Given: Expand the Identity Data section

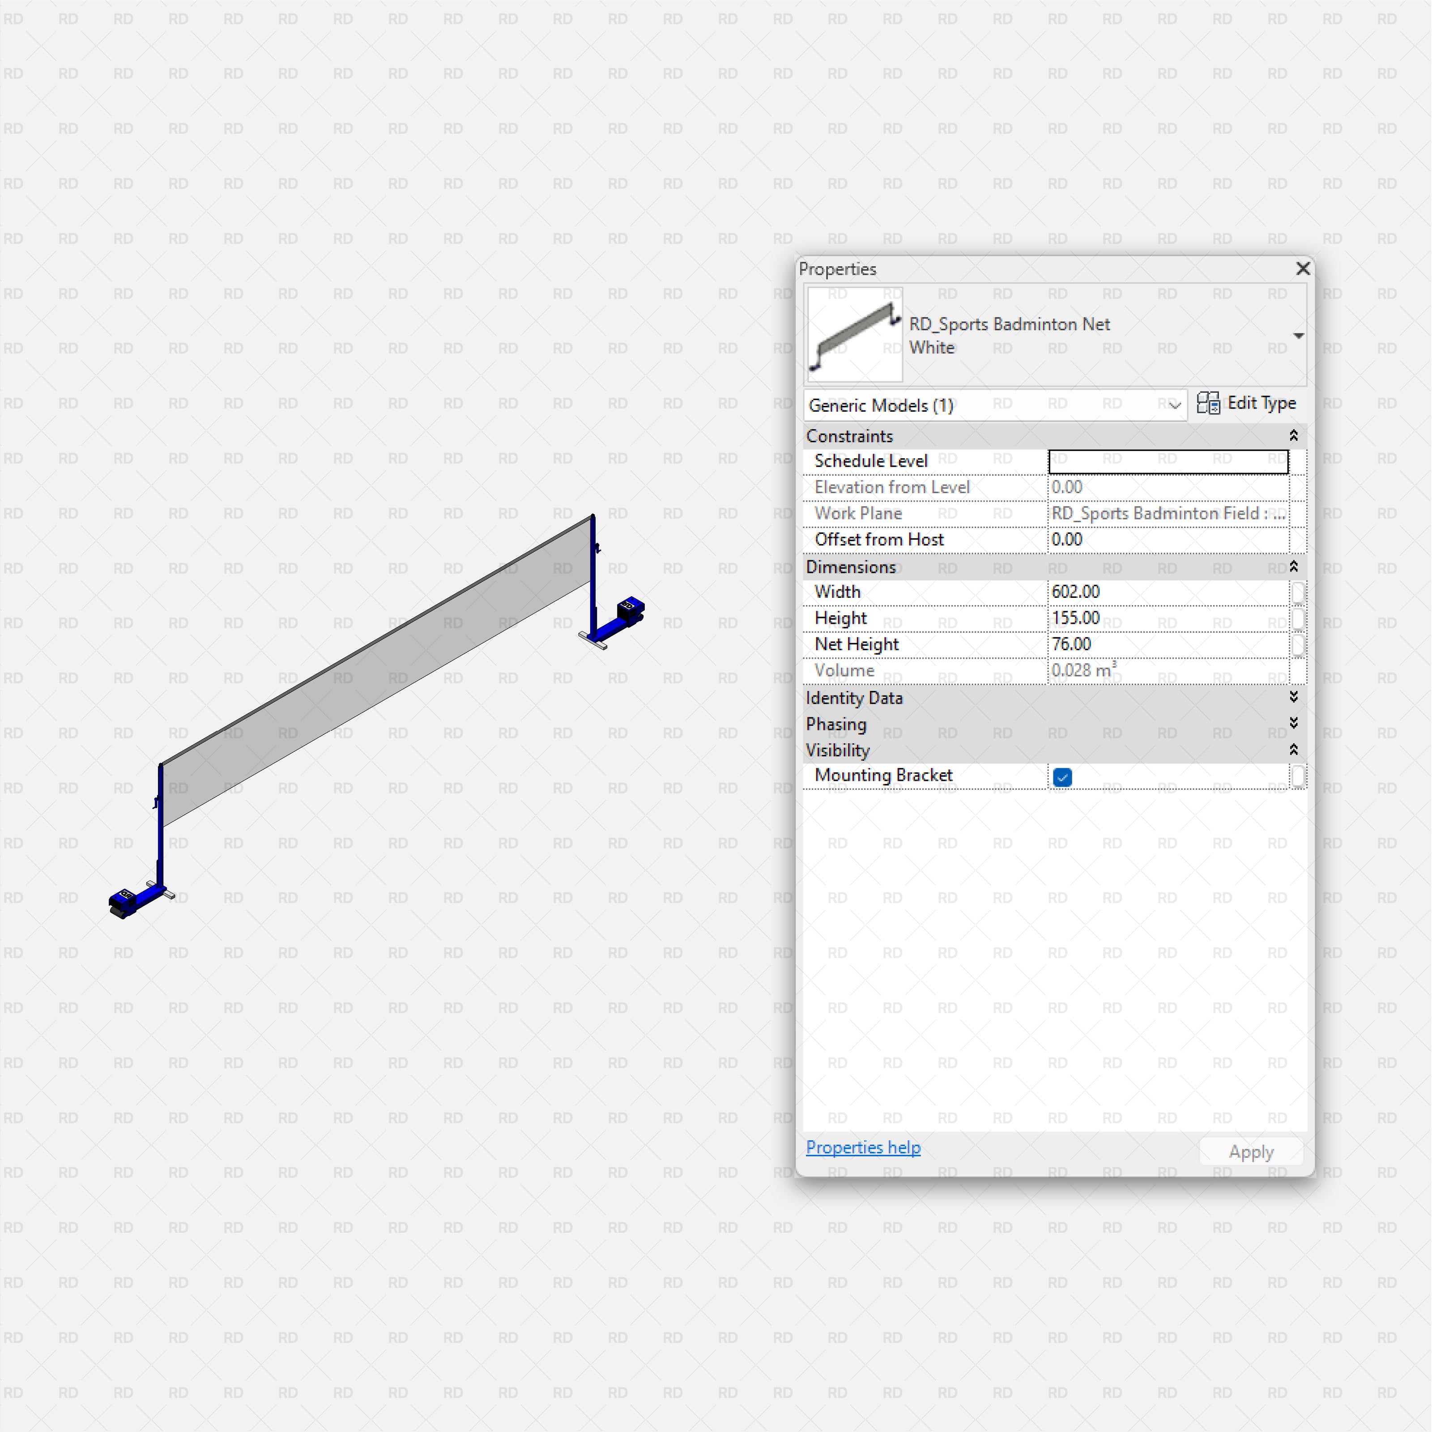Looking at the screenshot, I should (1293, 698).
